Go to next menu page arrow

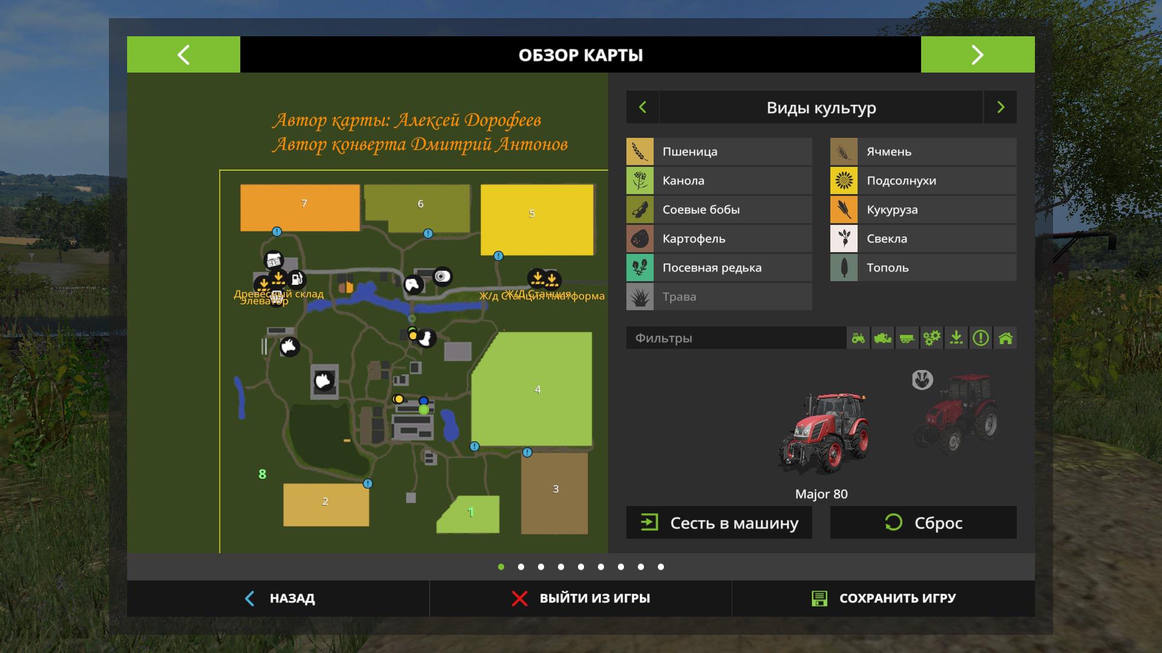click(x=977, y=55)
